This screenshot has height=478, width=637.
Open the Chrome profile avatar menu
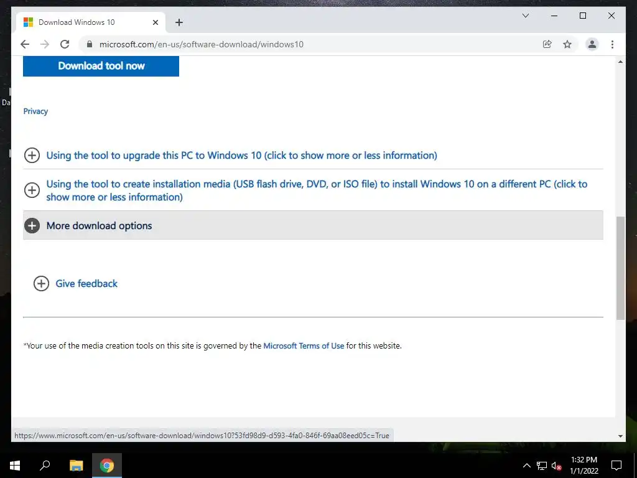click(592, 44)
